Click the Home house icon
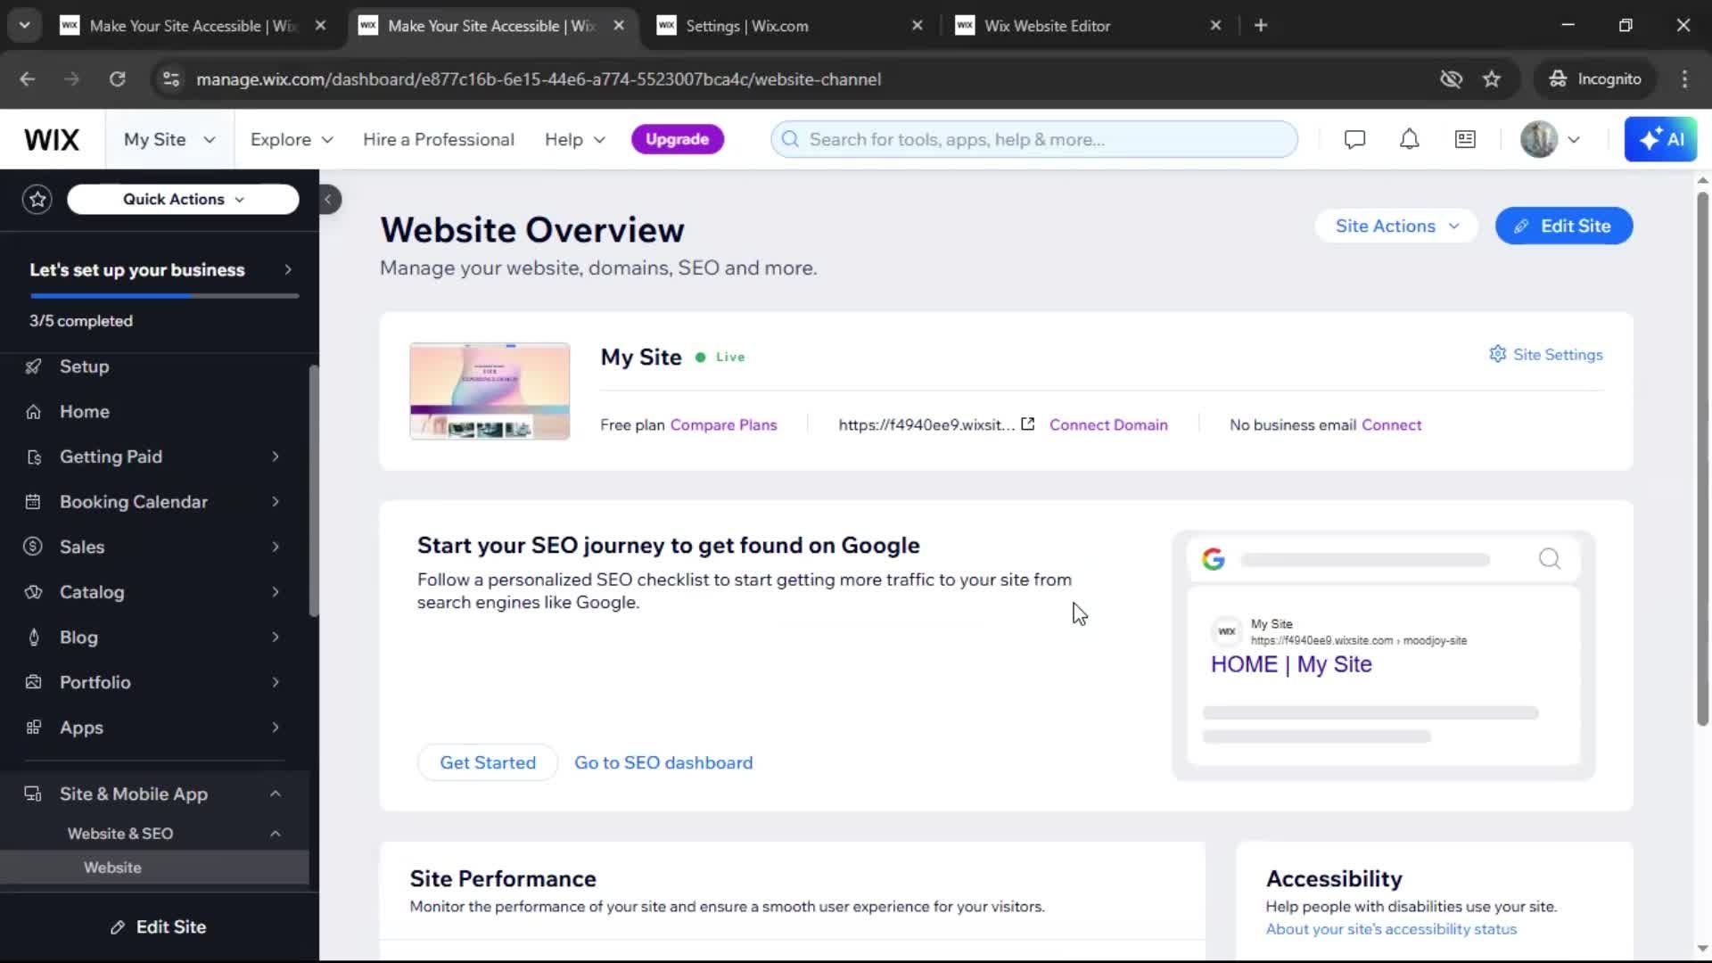Image resolution: width=1712 pixels, height=963 pixels. [33, 412]
